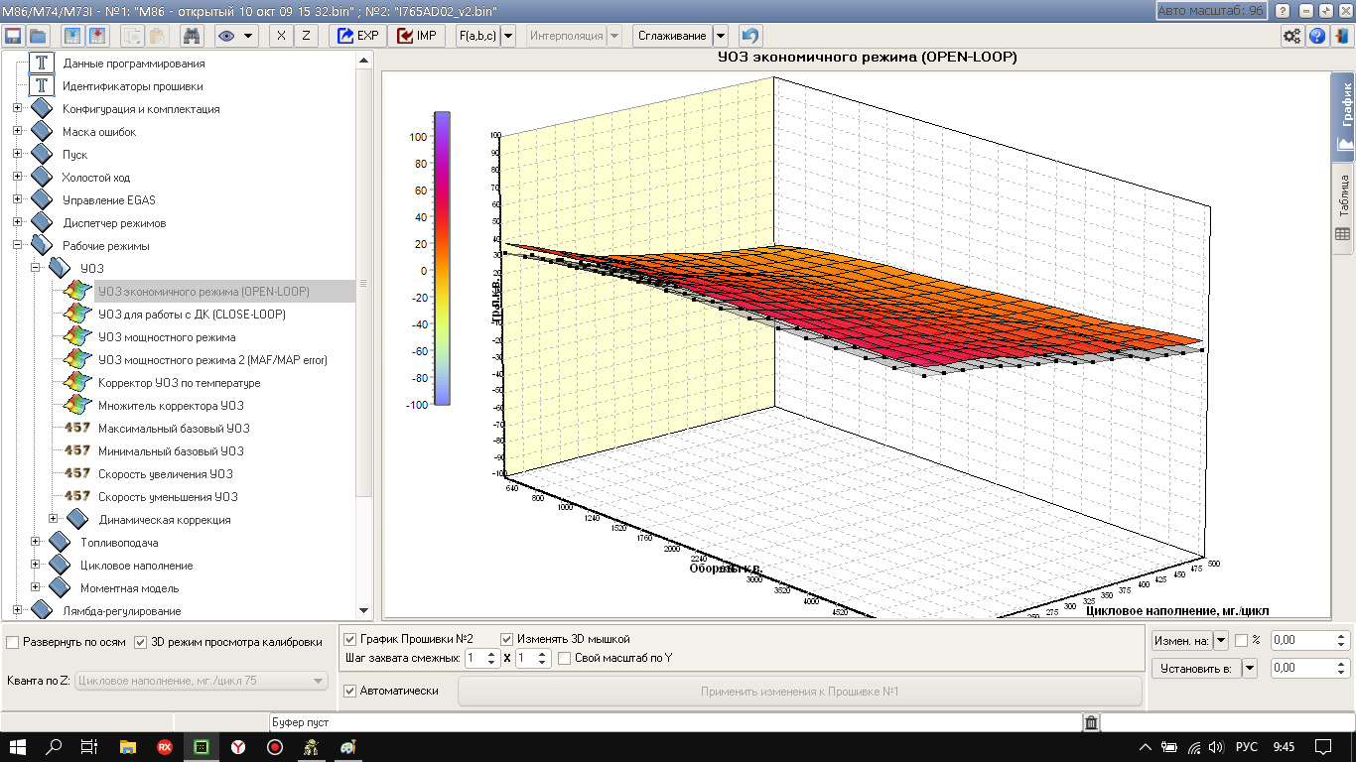
Task: Click the eye view icon
Action: click(225, 36)
